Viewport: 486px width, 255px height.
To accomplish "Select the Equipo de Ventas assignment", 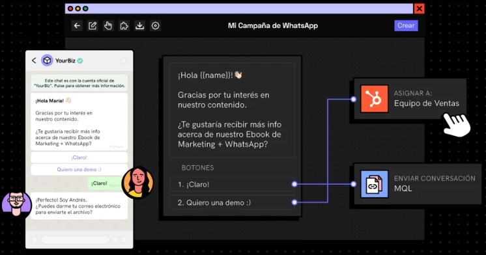I will [x=410, y=99].
